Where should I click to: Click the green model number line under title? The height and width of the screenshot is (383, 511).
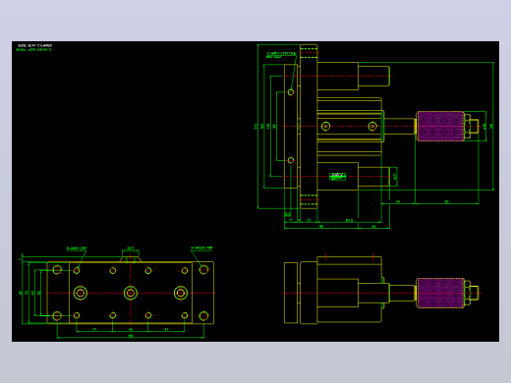coord(34,50)
